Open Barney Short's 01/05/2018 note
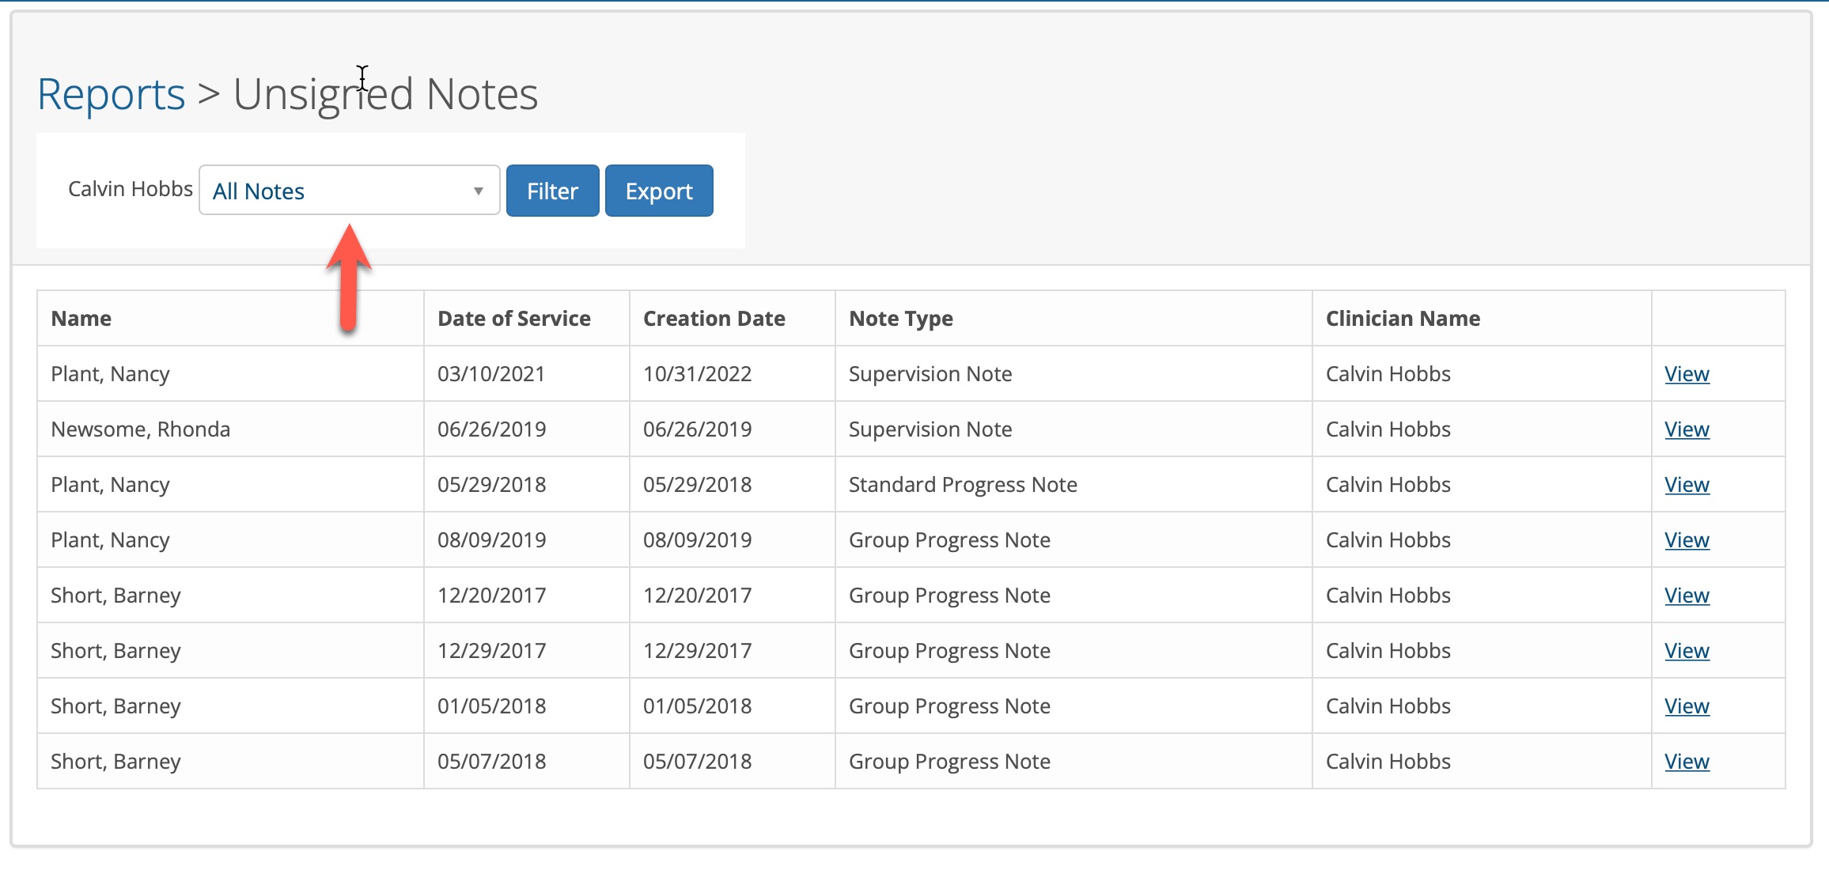Viewport: 1829px width, 870px height. point(1687,705)
